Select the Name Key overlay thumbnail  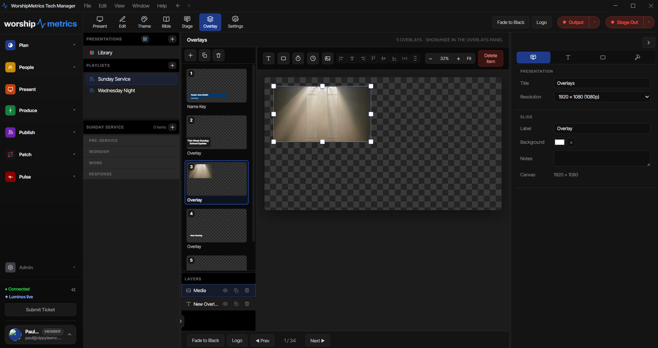(217, 86)
